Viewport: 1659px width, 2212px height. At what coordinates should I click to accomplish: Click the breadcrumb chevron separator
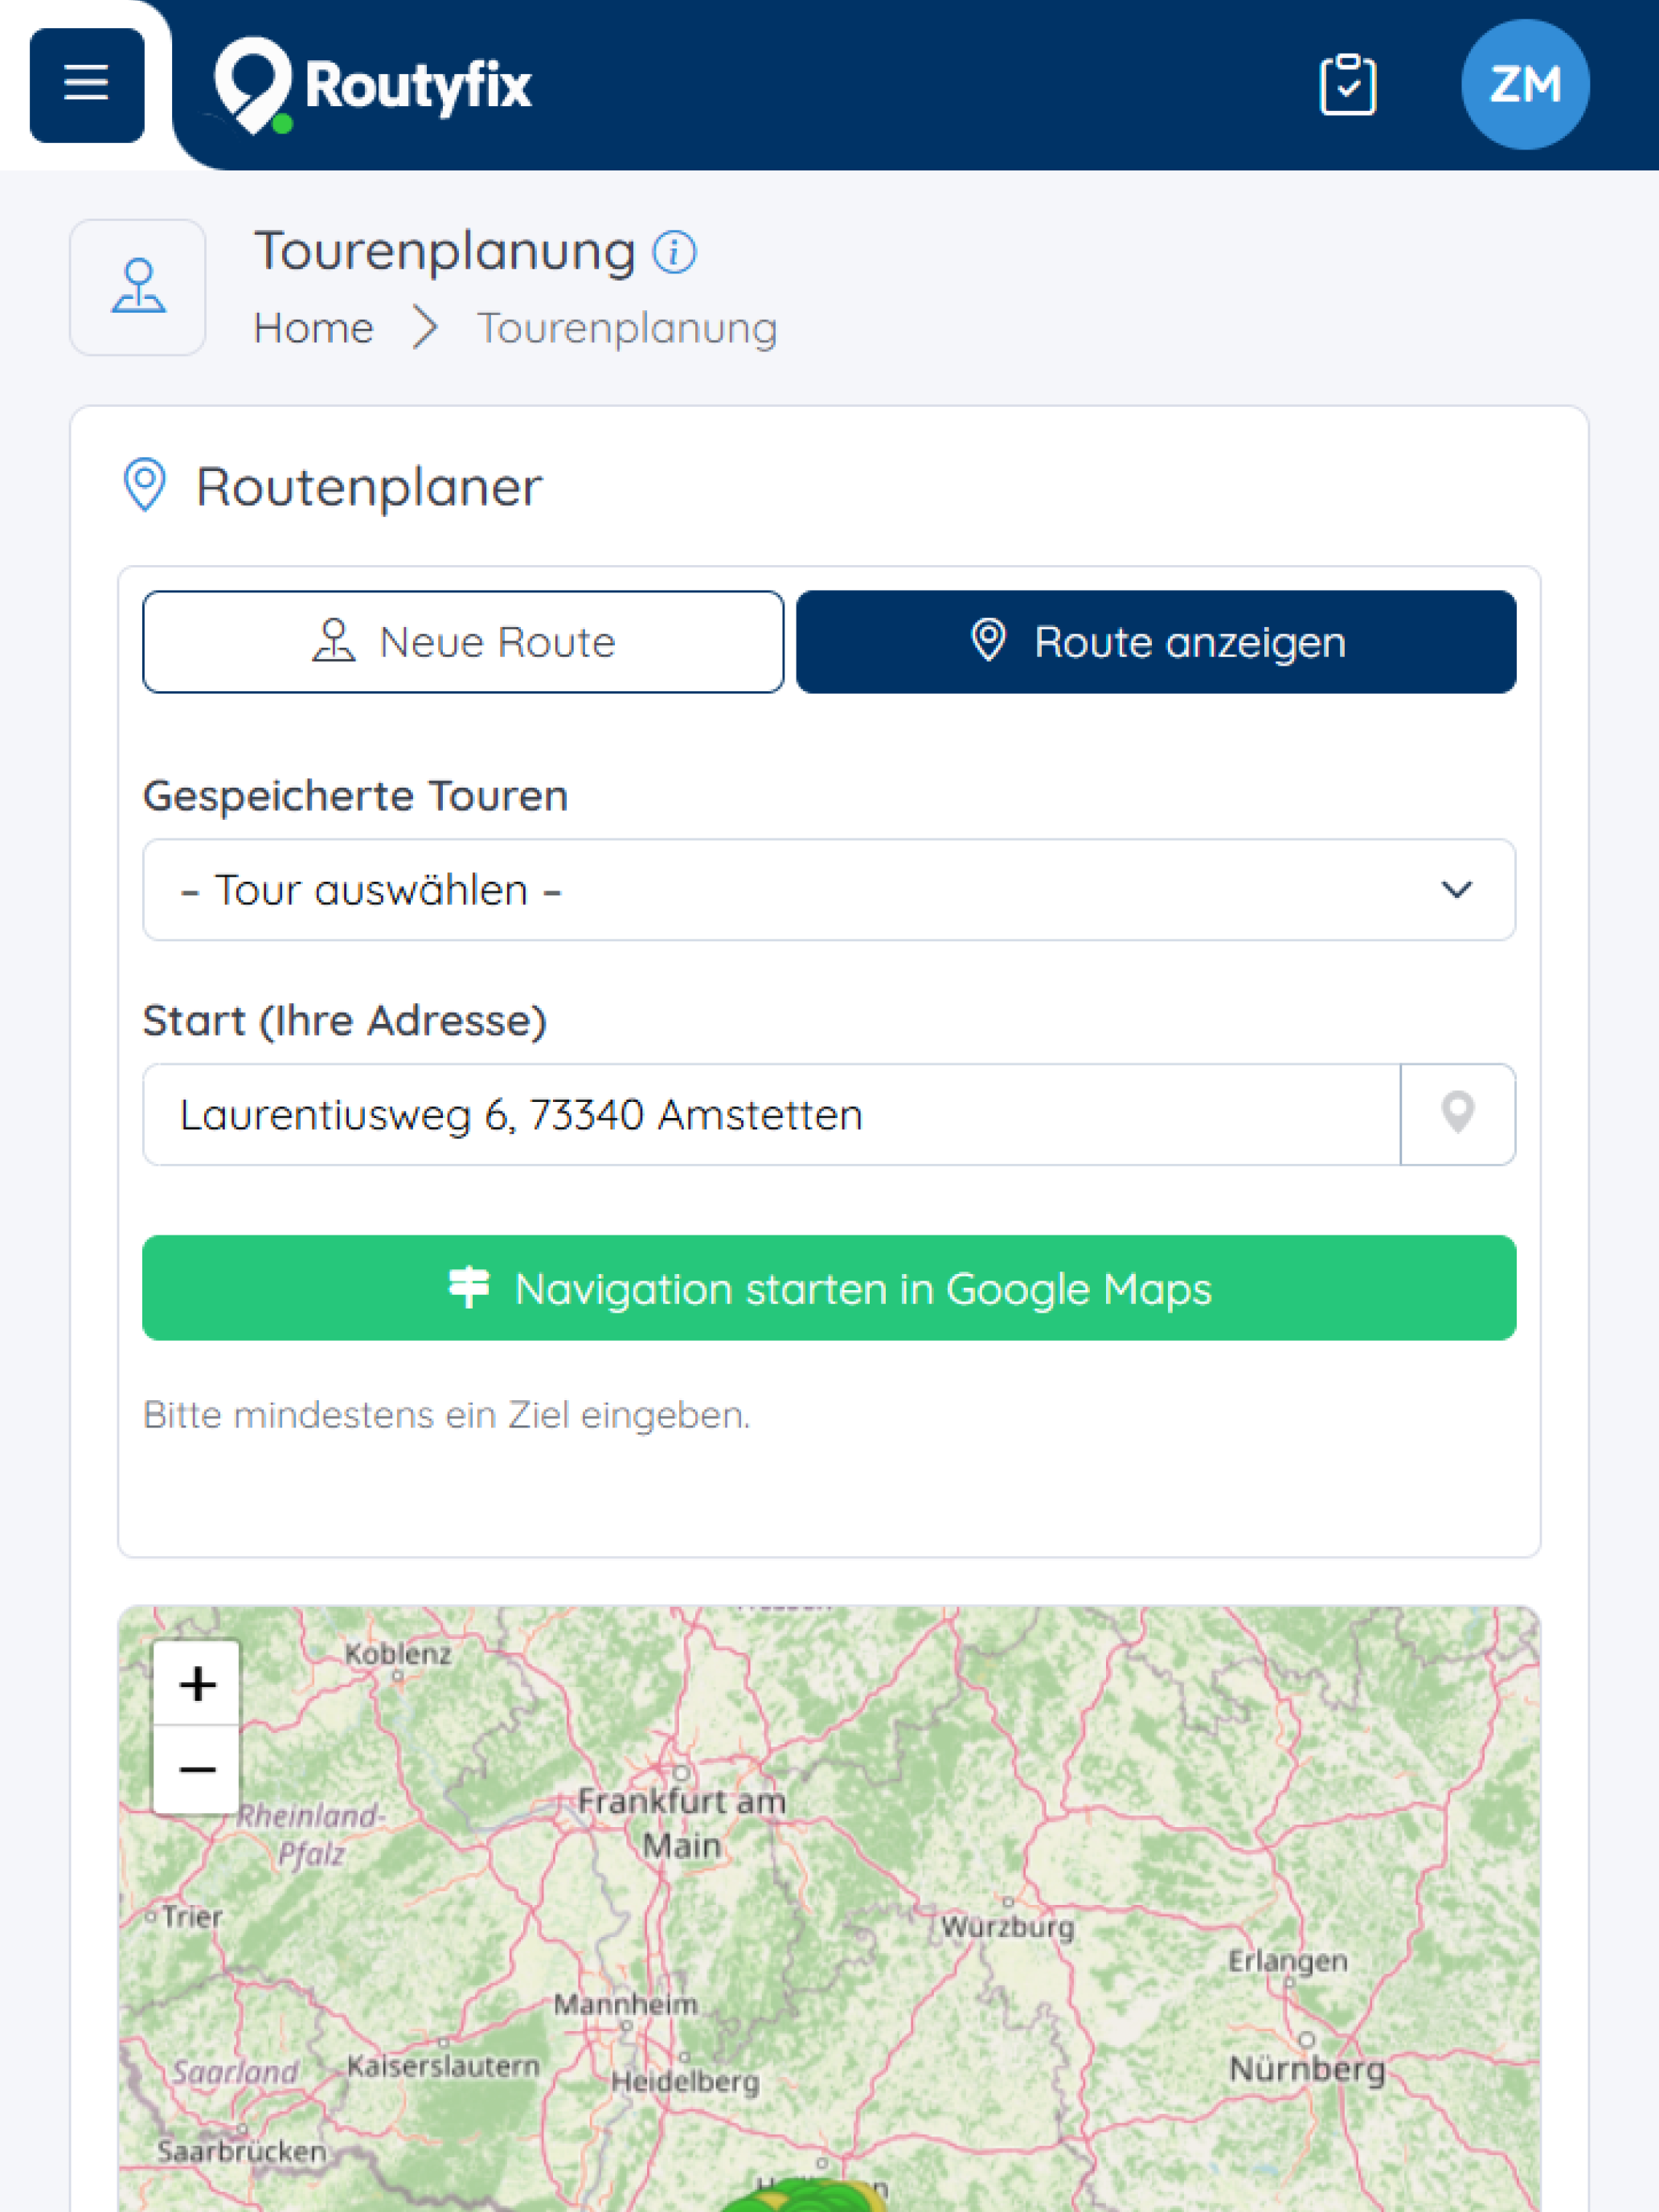(x=426, y=328)
